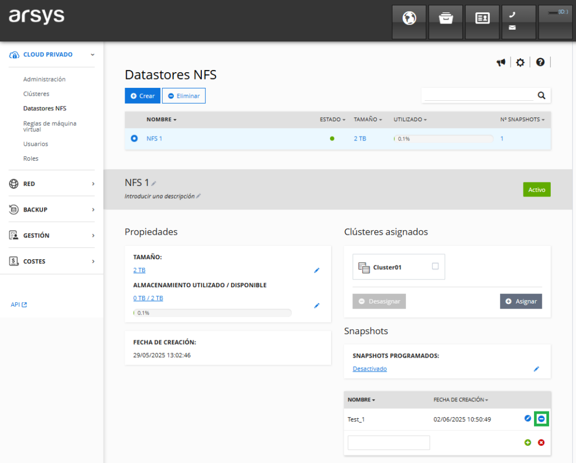Click the Cluster01 server icon
This screenshot has height=463, width=576.
pyautogui.click(x=364, y=268)
